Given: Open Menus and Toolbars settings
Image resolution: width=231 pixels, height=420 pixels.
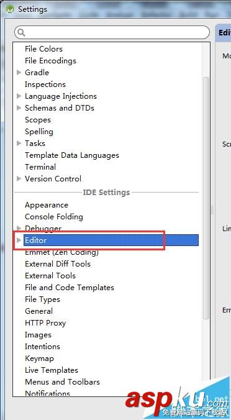Looking at the screenshot, I should point(62,382).
